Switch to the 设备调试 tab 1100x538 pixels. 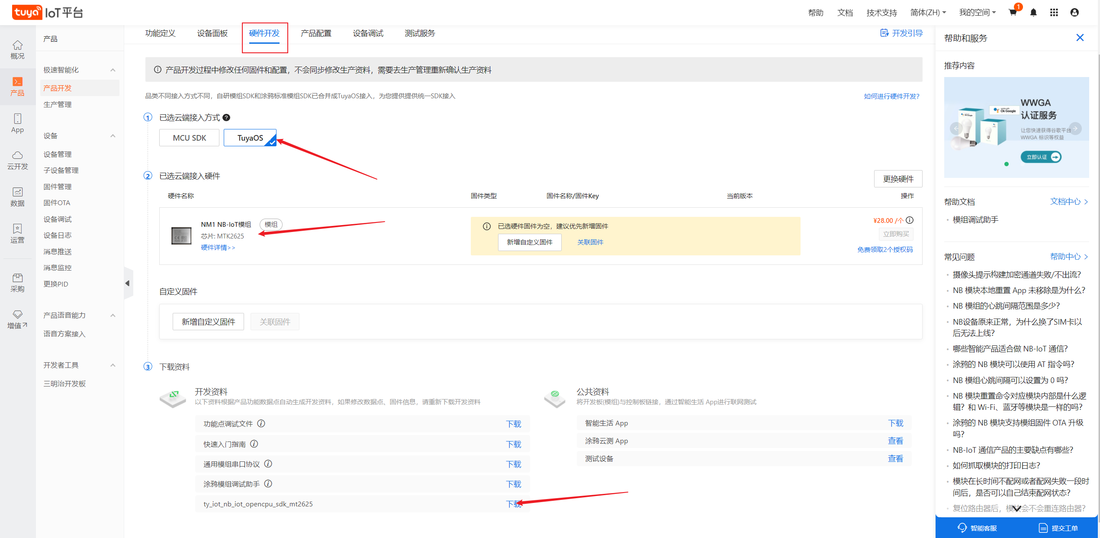tap(368, 33)
